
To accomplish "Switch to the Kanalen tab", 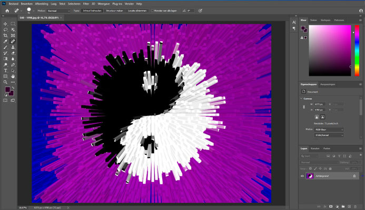I will point(315,149).
